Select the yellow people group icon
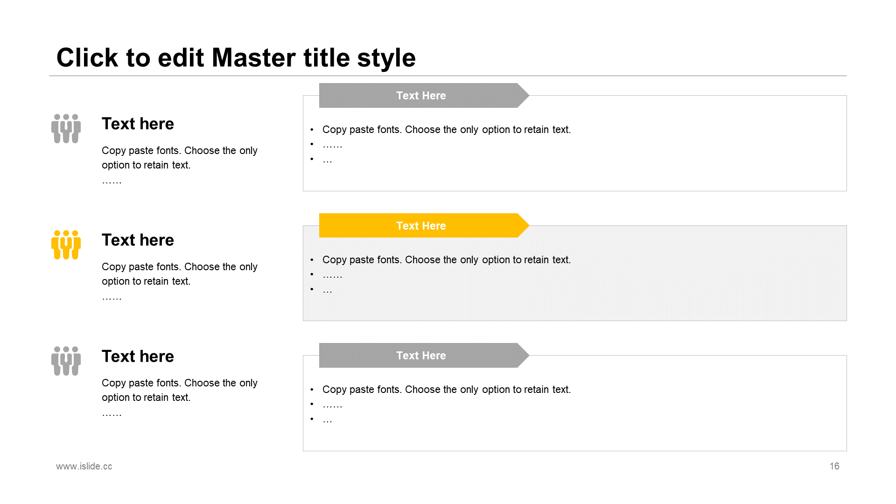896x504 pixels. point(66,245)
